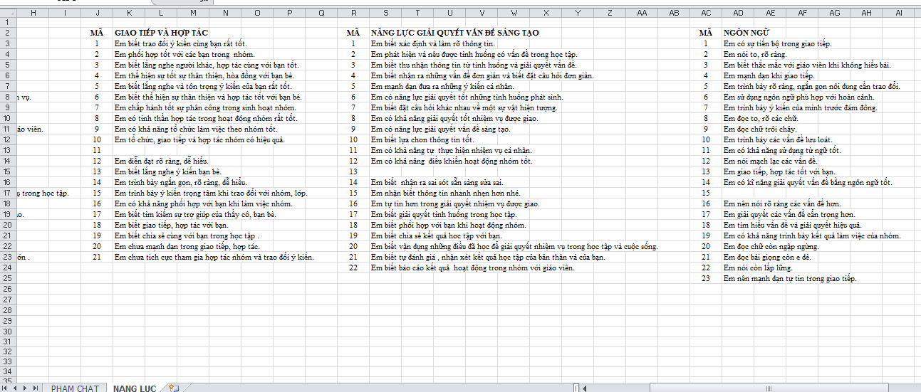Viewport: 921px width, 392px height.
Task: Select column AD header
Action: 738,12
